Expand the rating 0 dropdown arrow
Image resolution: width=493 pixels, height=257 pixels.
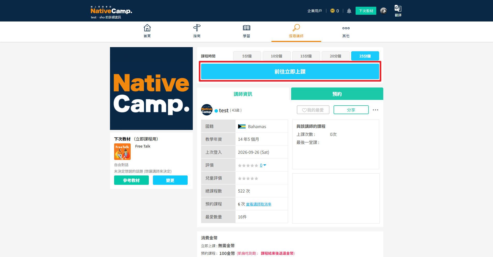tap(264, 165)
